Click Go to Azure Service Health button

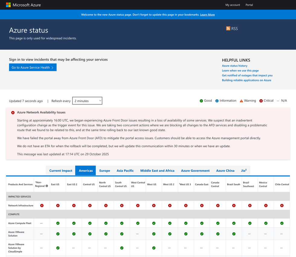coord(33,68)
